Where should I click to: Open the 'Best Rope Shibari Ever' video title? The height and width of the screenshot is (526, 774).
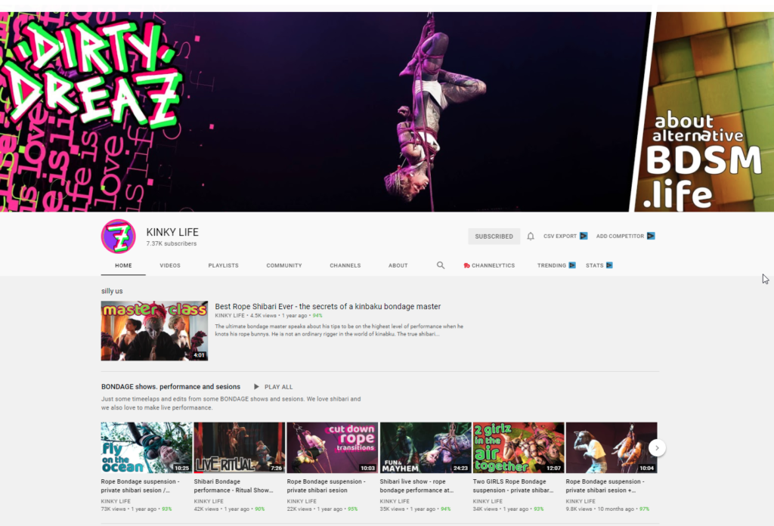[x=328, y=306]
